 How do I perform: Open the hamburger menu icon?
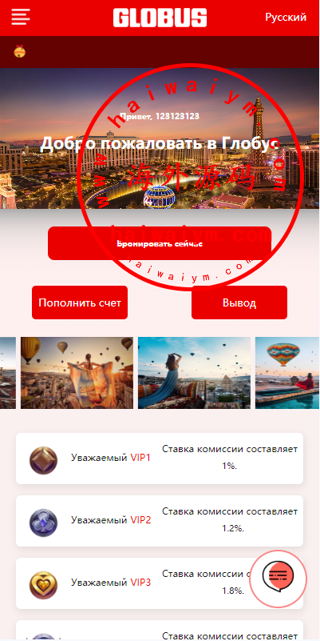21,17
